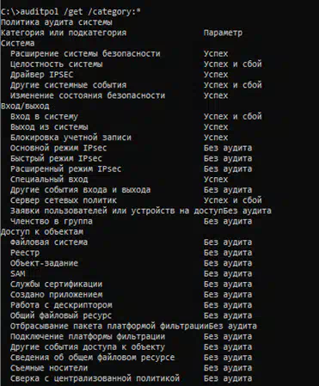319x386 pixels.
Task: Click the 'Реестр' subcategory line
Action: click(25, 253)
